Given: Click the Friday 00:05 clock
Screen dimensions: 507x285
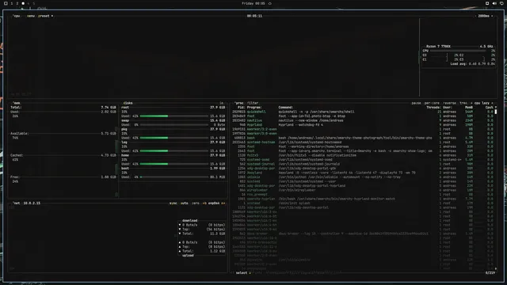Looking at the screenshot, I should (x=253, y=3).
